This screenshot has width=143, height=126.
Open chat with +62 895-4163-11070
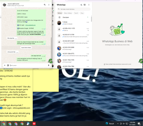coord(74,29)
